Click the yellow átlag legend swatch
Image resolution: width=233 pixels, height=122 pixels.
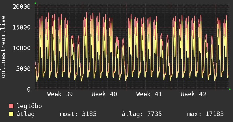[11, 114]
